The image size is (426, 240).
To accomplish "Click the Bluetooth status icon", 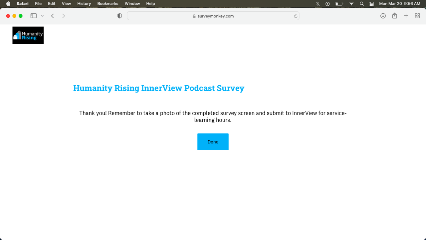I will pyautogui.click(x=318, y=4).
